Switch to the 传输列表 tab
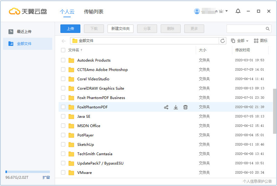The width and height of the screenshot is (277, 186). tap(94, 11)
